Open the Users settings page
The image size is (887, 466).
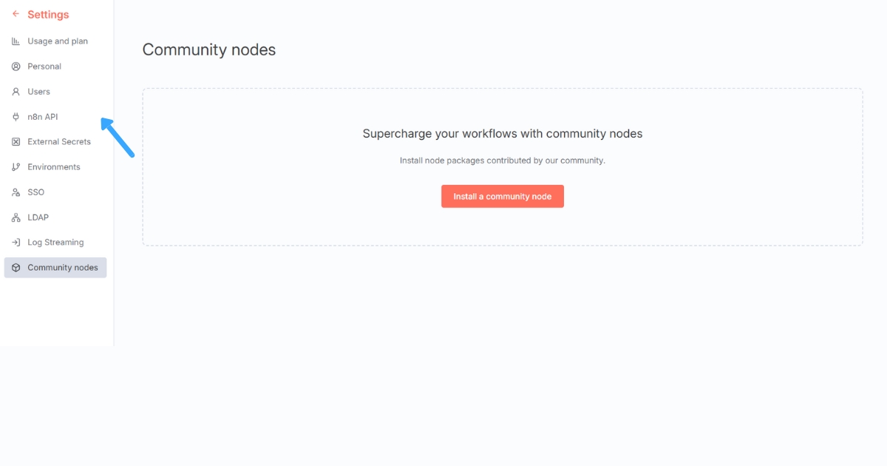(39, 91)
